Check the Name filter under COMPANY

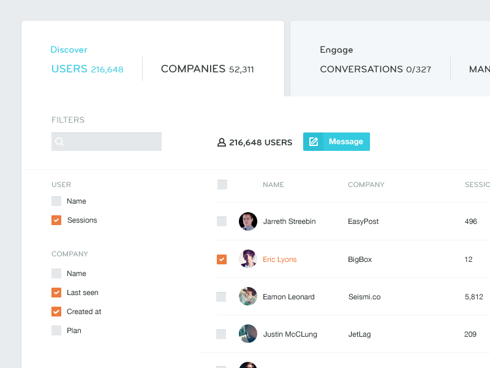coord(56,273)
